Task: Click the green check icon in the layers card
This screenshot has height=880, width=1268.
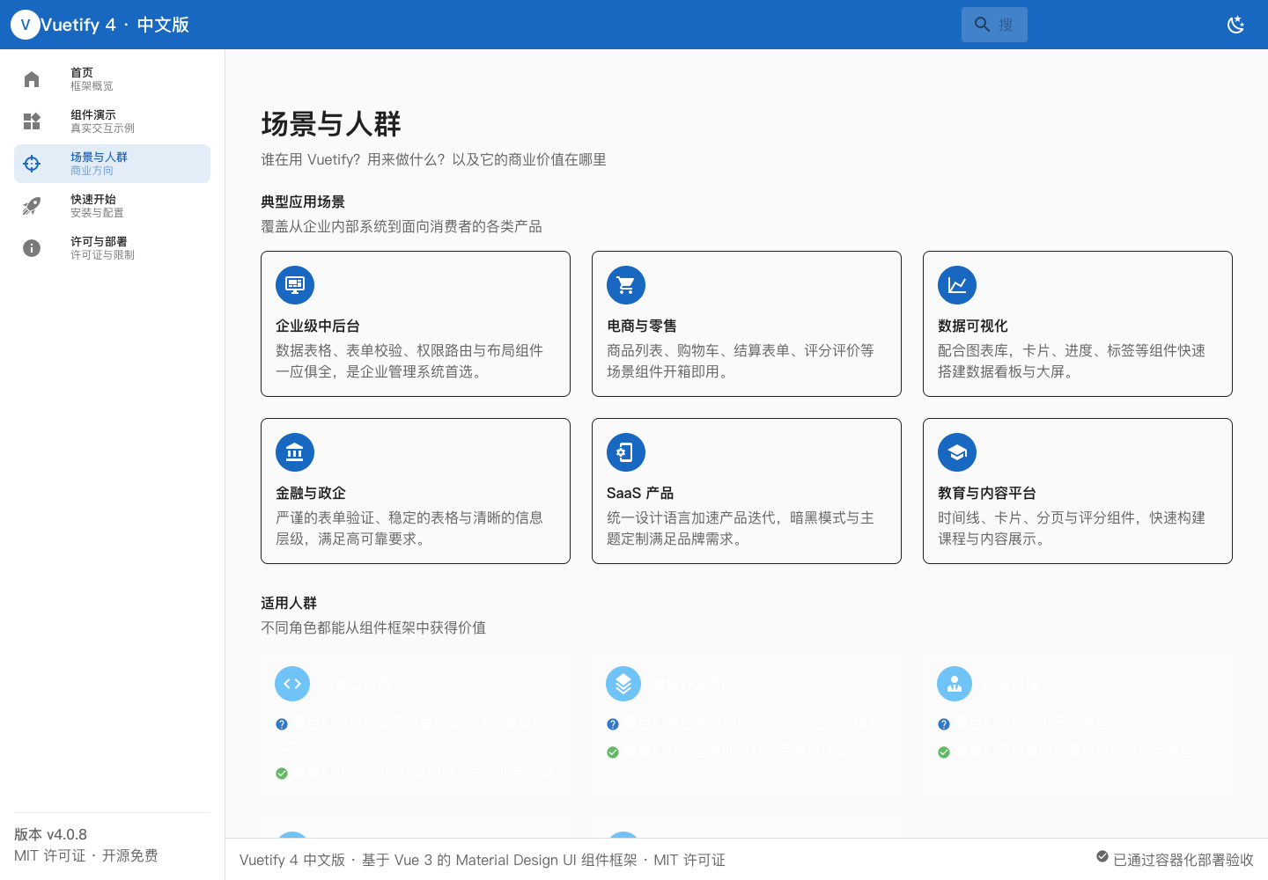Action: tap(613, 752)
